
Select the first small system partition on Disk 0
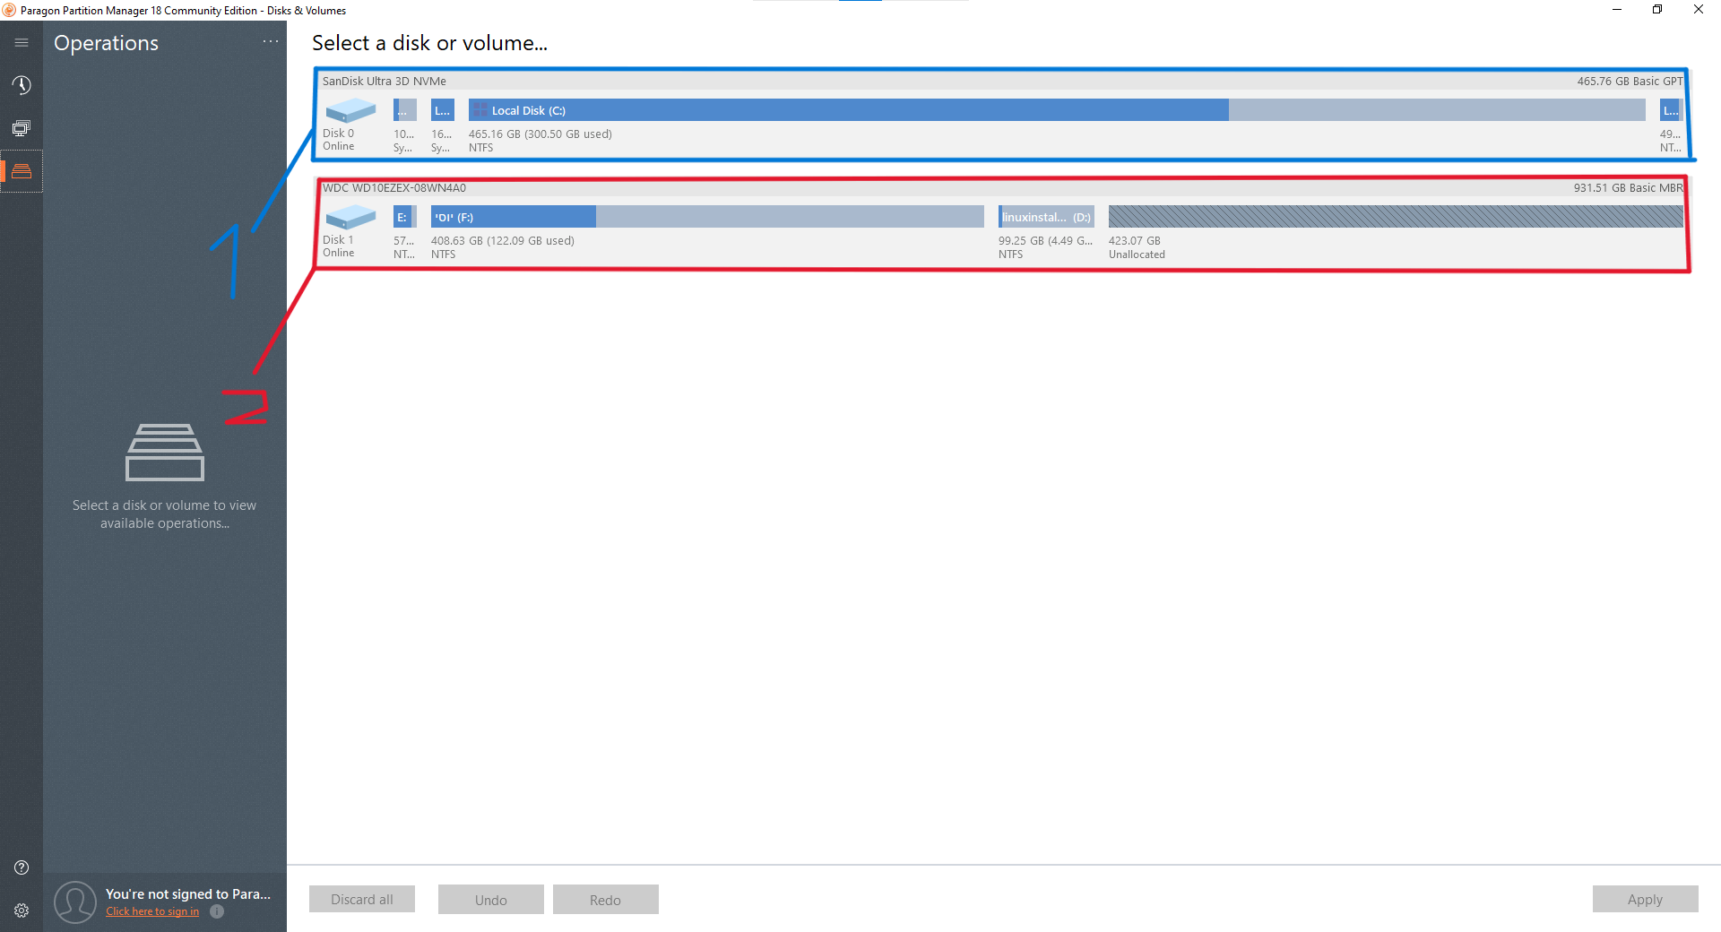coord(405,110)
